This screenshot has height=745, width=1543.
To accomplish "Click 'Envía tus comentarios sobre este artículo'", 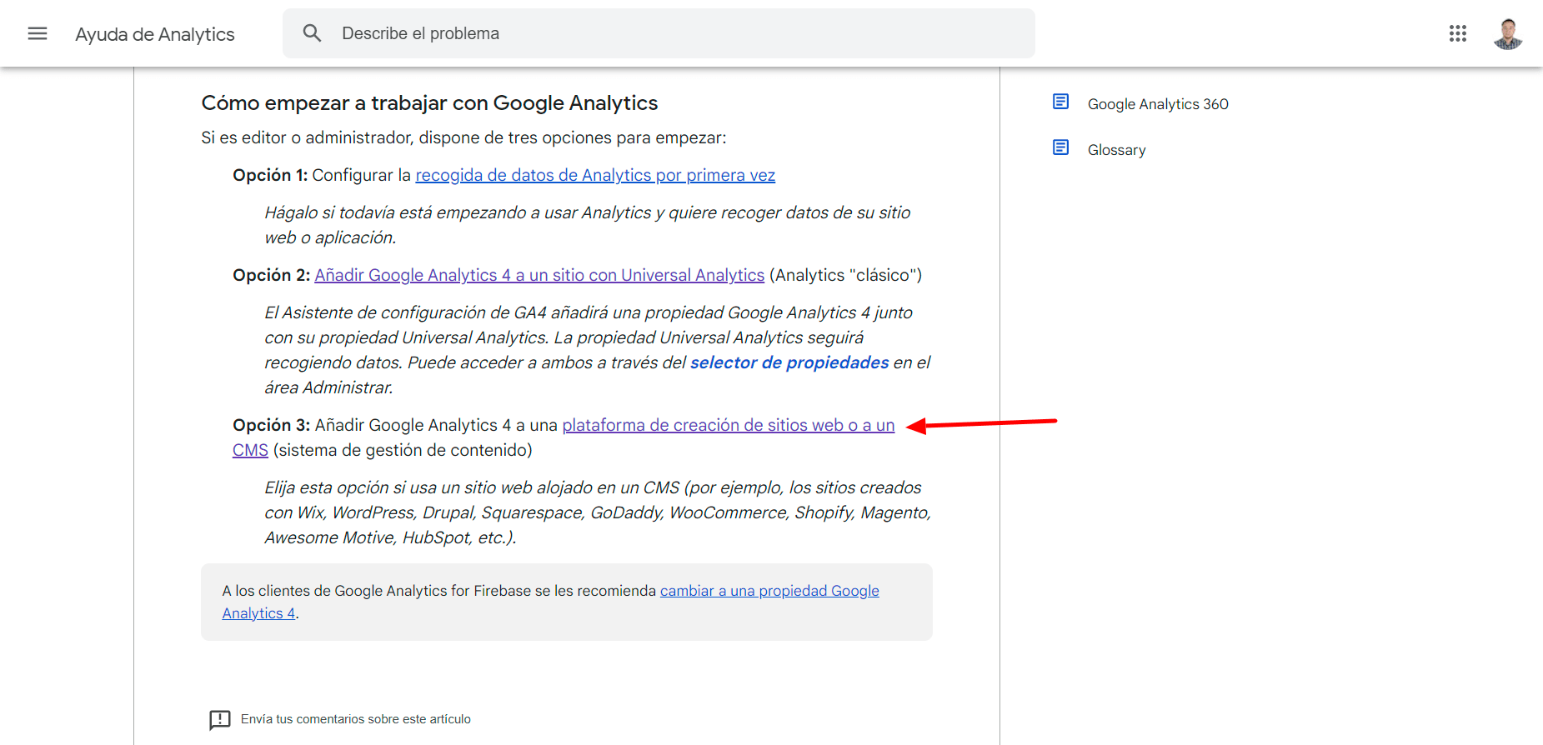I will pos(356,719).
